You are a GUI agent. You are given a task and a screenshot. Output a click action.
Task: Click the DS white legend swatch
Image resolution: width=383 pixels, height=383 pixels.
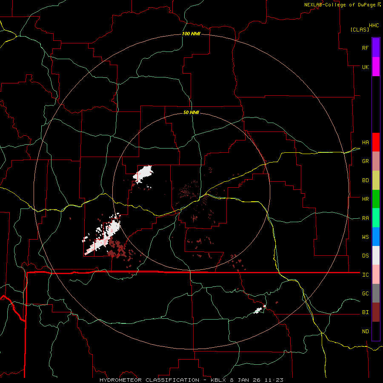point(376,255)
